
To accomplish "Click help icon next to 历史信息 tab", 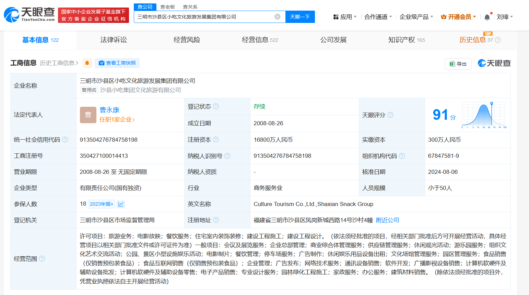I will point(498,40).
